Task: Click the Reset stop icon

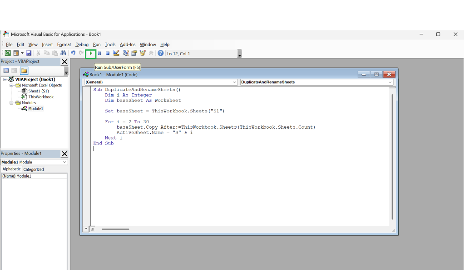Action: pos(108,53)
